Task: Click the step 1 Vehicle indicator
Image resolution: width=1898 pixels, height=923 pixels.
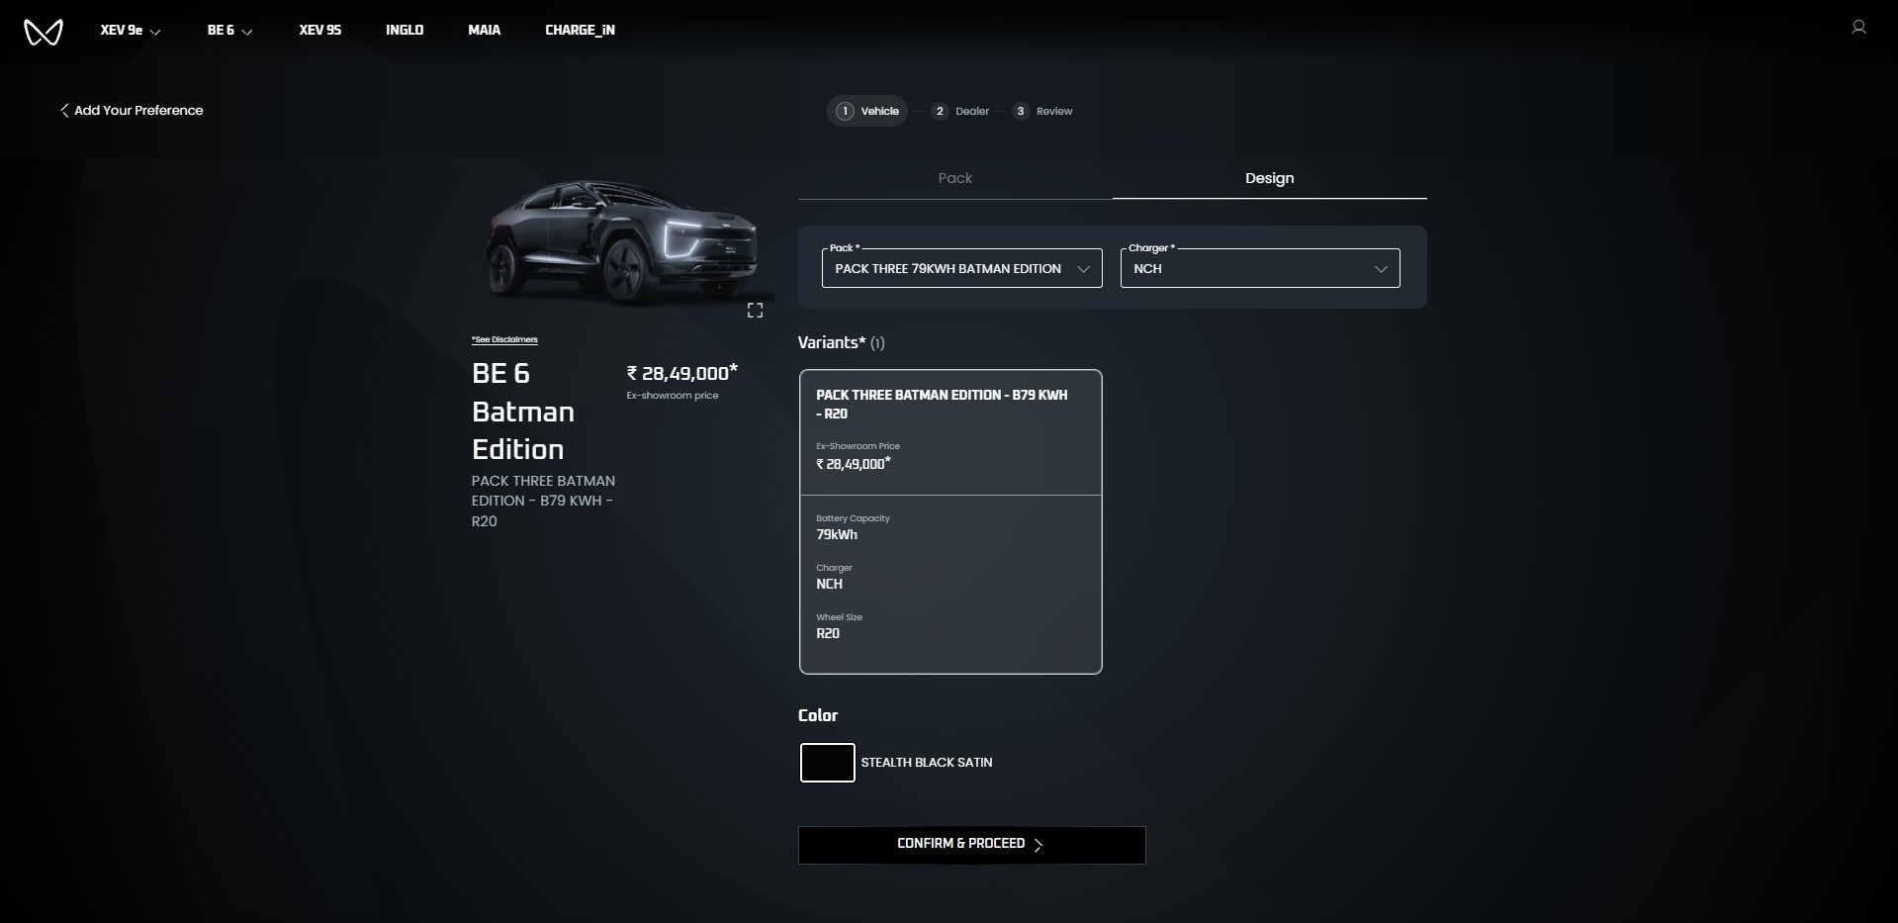Action: tap(867, 111)
